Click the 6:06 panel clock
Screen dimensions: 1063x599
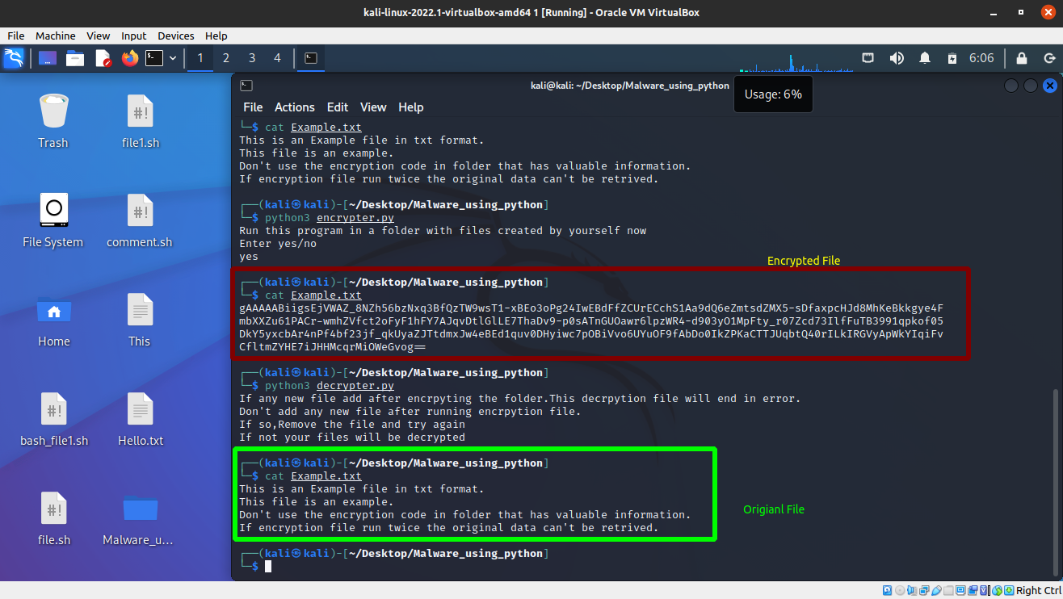pos(981,58)
